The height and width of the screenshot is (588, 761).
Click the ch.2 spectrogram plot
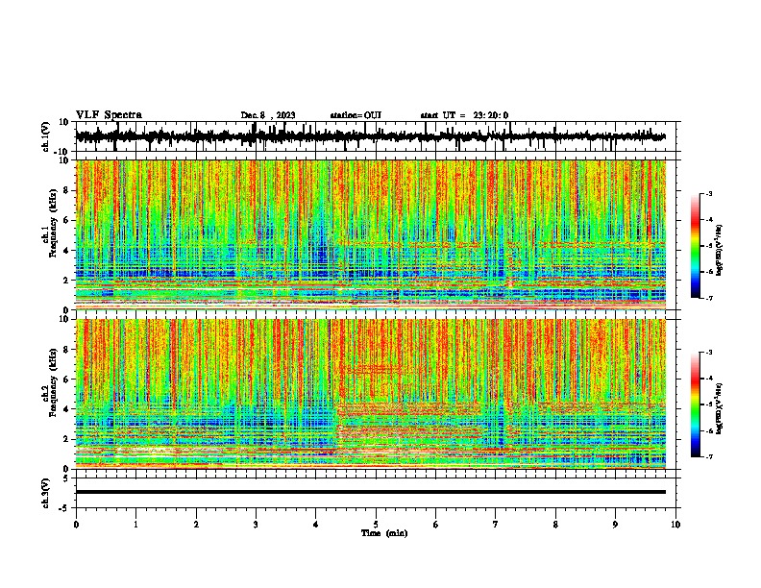coord(371,394)
